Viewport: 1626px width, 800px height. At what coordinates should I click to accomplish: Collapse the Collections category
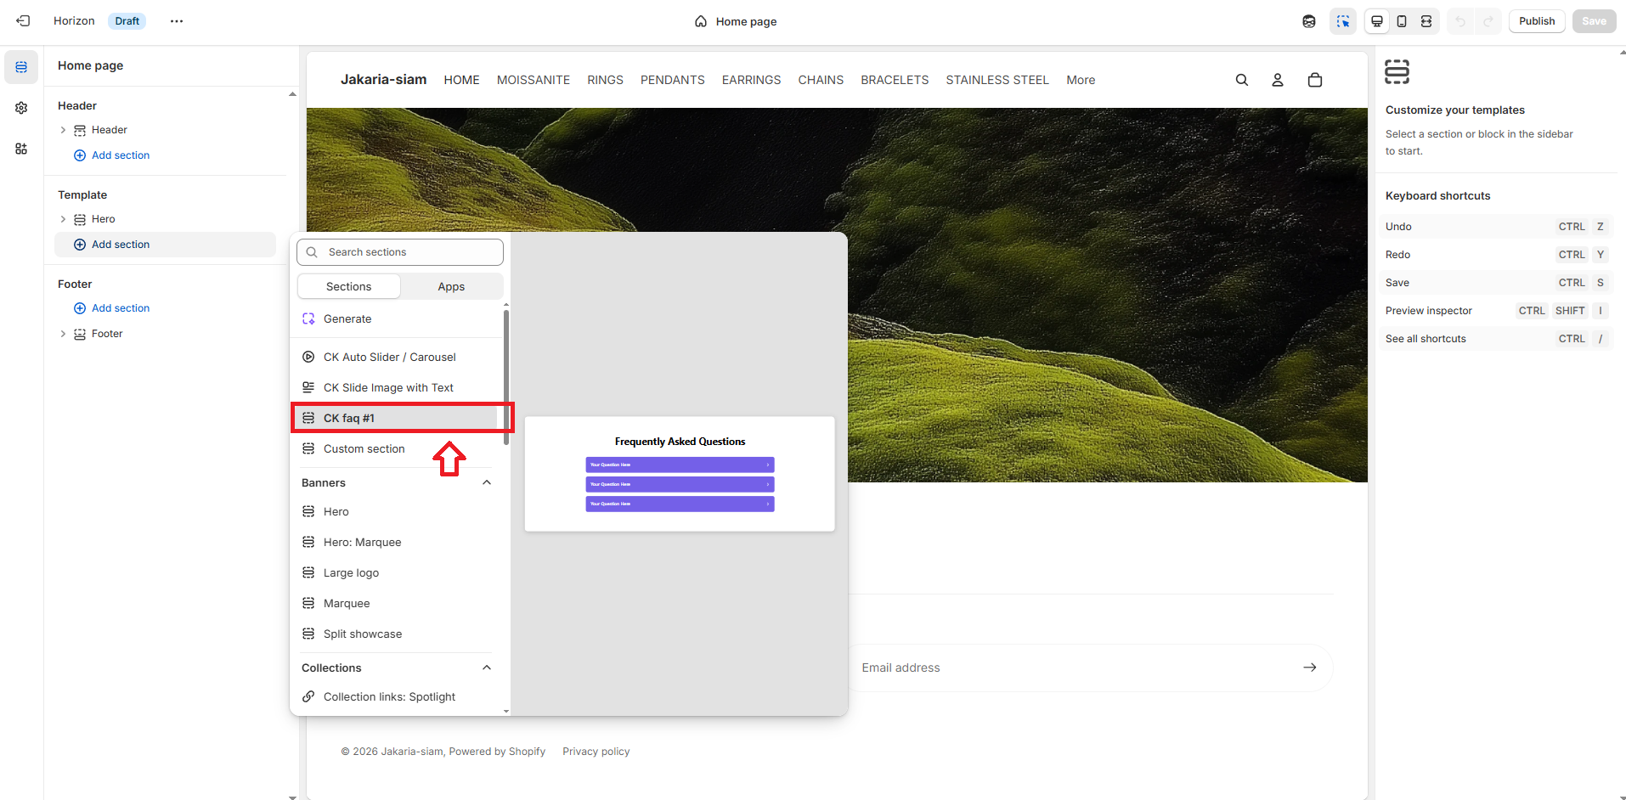(487, 668)
